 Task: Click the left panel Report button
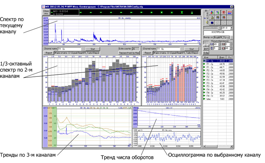[x=49, y=53]
